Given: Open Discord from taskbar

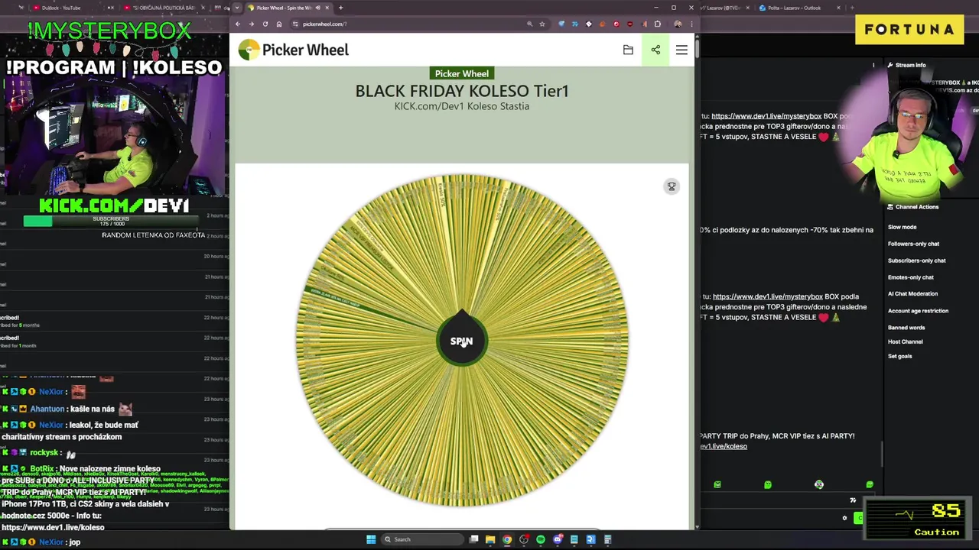Looking at the screenshot, I should [x=558, y=539].
